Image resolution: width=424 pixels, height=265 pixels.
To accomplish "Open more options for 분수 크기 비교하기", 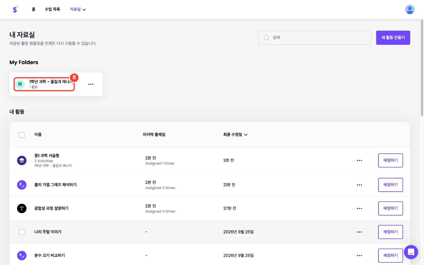I will pyautogui.click(x=359, y=255).
